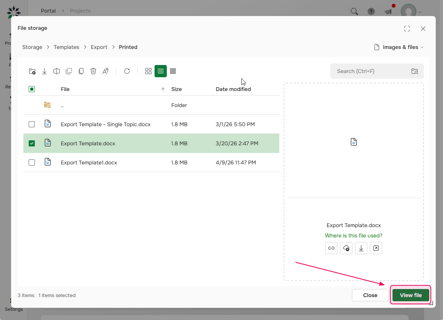Image resolution: width=443 pixels, height=320 pixels.
Task: Click Portal in the top breadcrumb
Action: pyautogui.click(x=48, y=11)
